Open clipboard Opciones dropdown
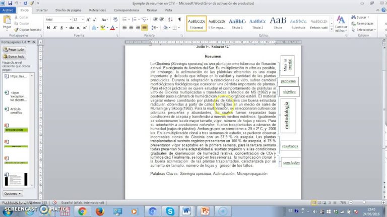The height and width of the screenshot is (217, 387). pos(13,193)
